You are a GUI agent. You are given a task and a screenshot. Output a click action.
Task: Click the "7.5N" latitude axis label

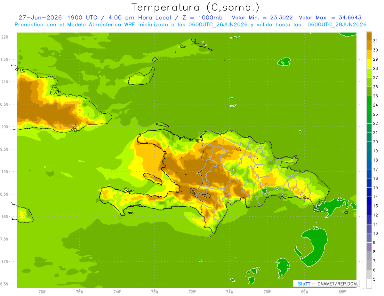[4, 239]
